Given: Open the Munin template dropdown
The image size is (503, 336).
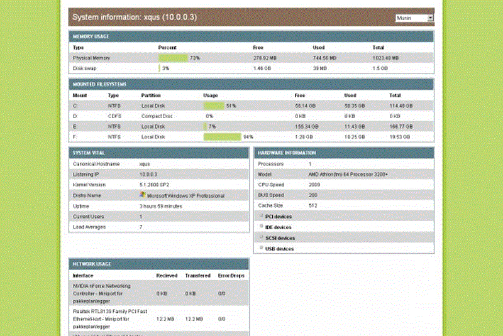Looking at the screenshot, I should [414, 18].
